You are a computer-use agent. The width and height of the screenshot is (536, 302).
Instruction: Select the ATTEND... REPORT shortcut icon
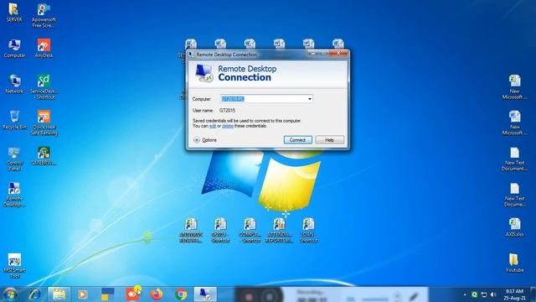pos(279,230)
